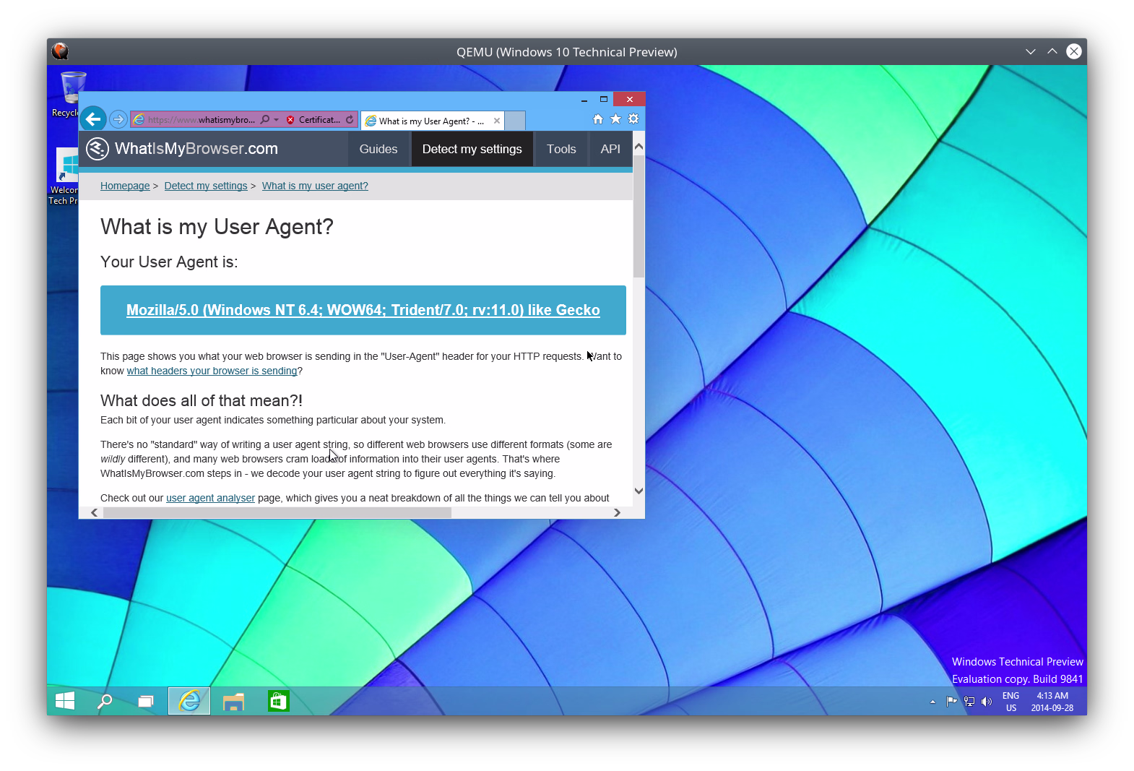
Task: Open Windows Store from the taskbar
Action: [278, 701]
